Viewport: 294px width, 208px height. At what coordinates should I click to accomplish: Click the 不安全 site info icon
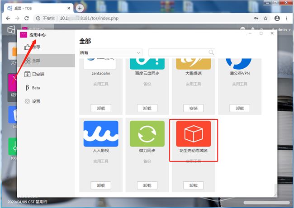click(38, 18)
